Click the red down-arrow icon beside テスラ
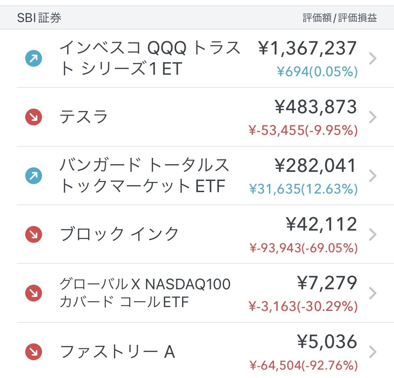394x378 pixels. [33, 117]
